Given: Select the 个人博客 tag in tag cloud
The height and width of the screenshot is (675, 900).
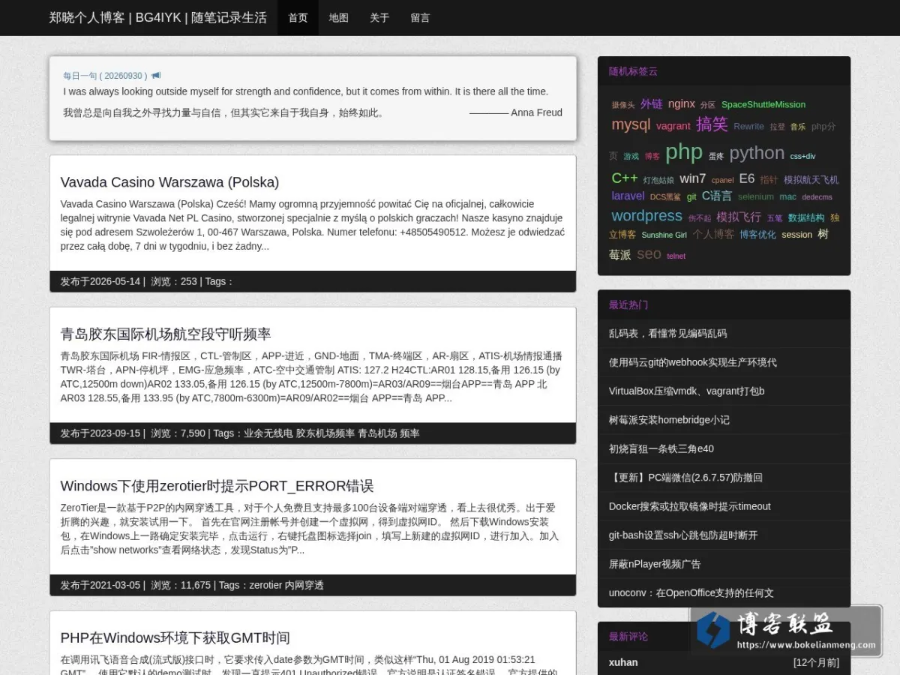Looking at the screenshot, I should (x=713, y=235).
